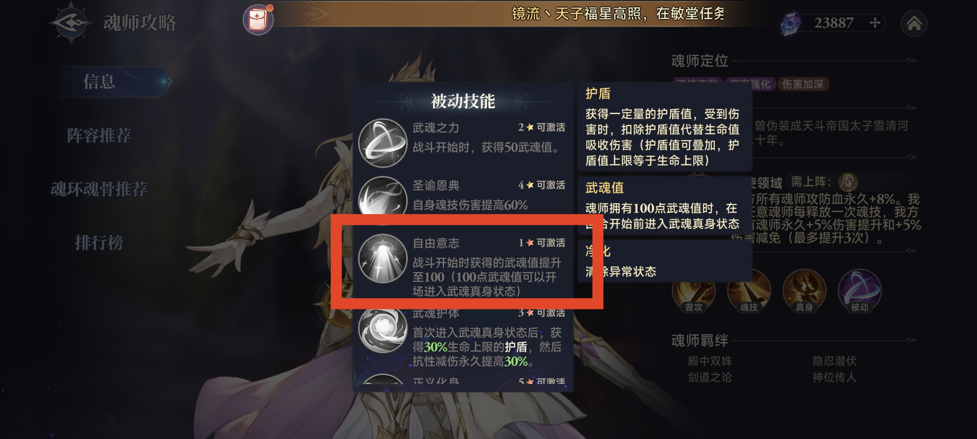The width and height of the screenshot is (977, 439).
Task: Select the 真身 skill icon
Action: click(x=804, y=291)
